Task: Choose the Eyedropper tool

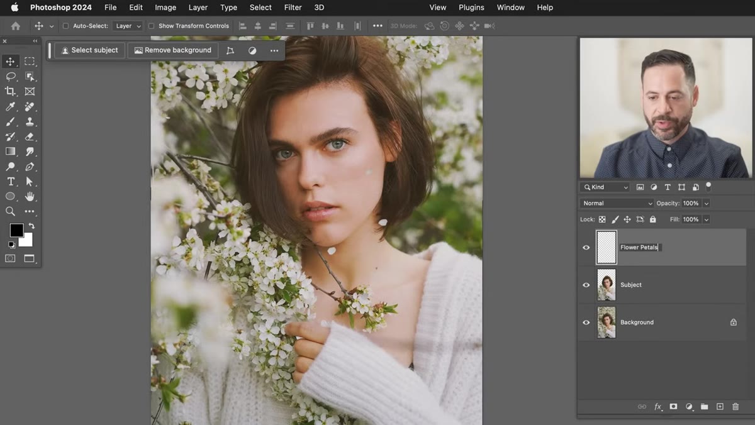Action: pos(11,107)
